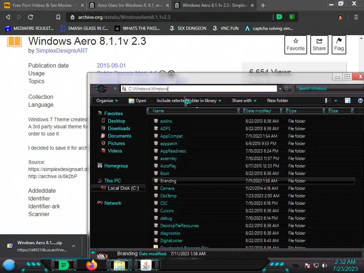Bookmark this page with bookmark icon
This screenshot has width=364, height=273.
coord(58,17)
